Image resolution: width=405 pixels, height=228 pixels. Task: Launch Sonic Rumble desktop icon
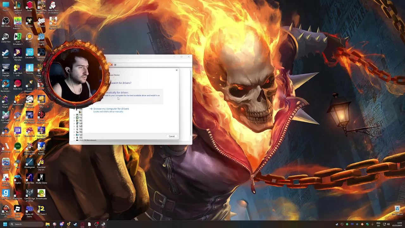click(x=41, y=149)
